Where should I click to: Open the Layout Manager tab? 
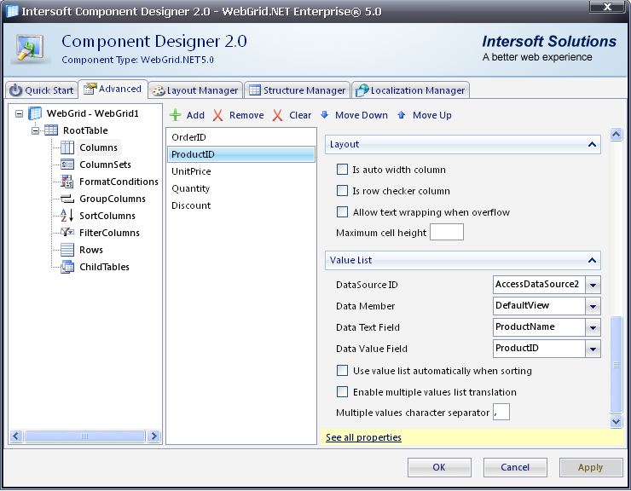click(195, 90)
